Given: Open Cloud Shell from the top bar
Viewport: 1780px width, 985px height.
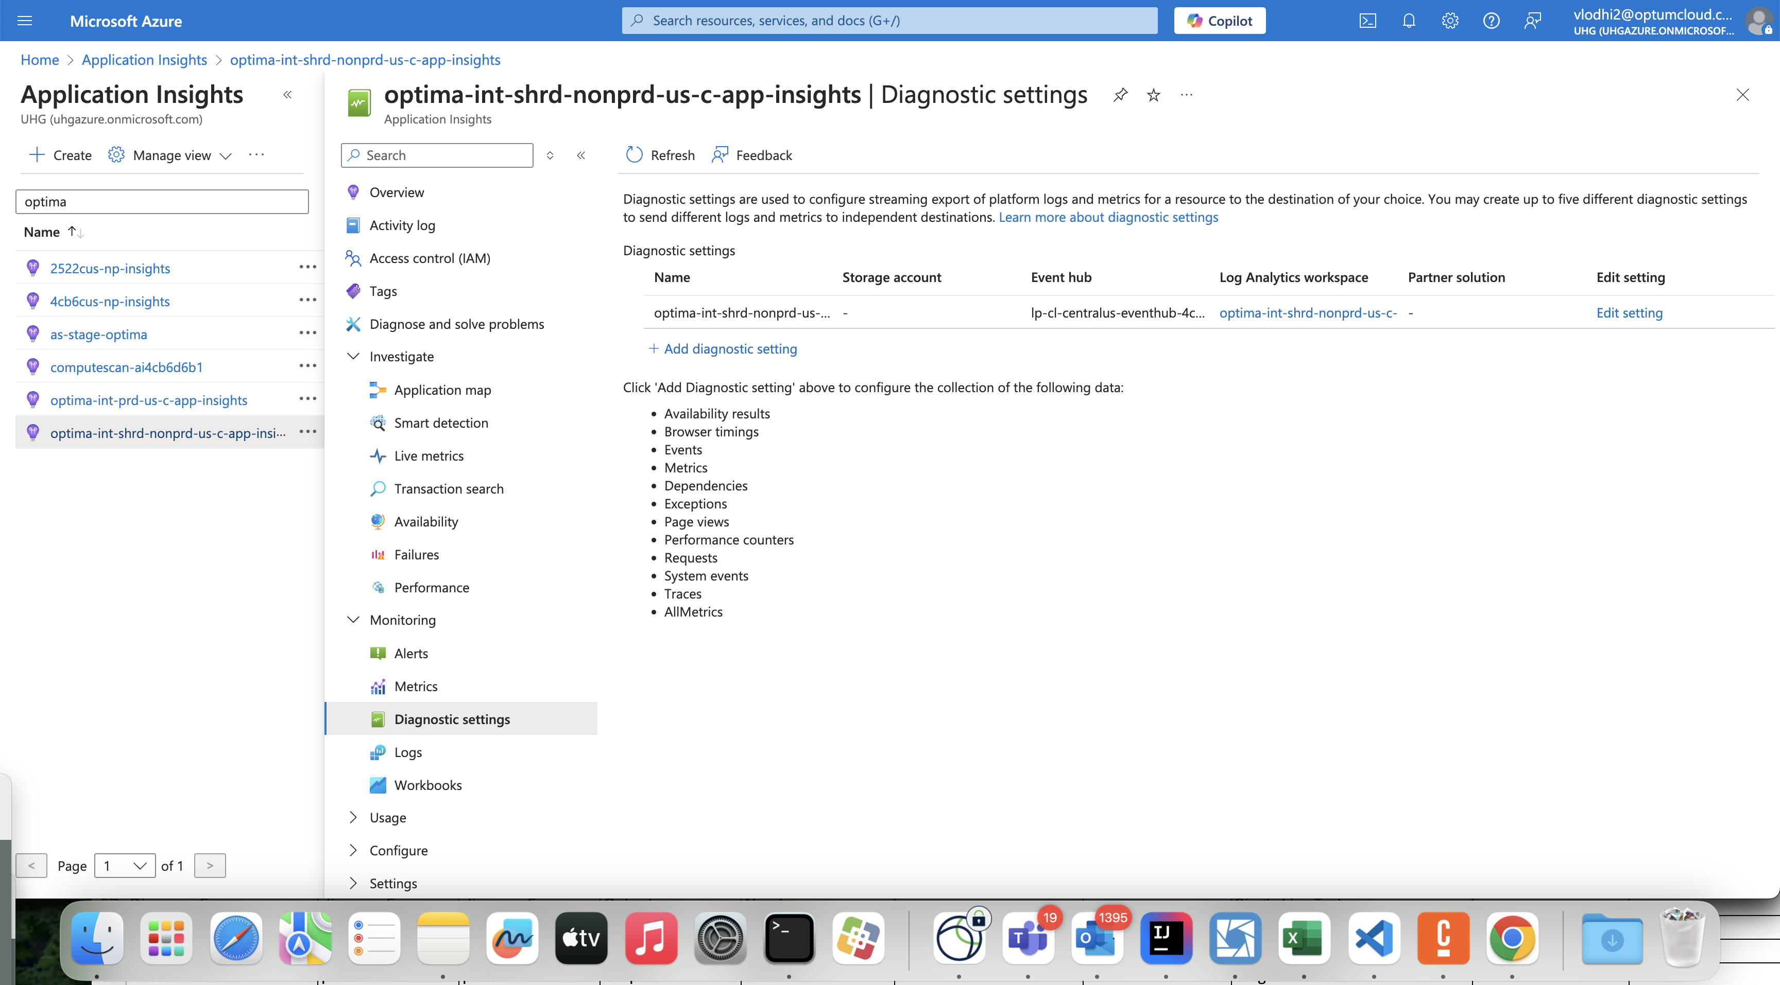Looking at the screenshot, I should 1367,21.
